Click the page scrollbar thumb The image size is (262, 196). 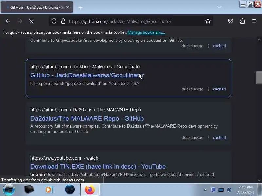259,77
